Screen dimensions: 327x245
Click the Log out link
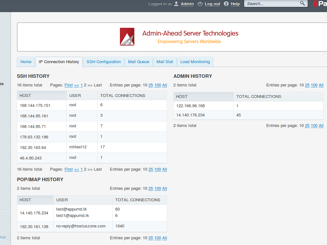(x=212, y=4)
